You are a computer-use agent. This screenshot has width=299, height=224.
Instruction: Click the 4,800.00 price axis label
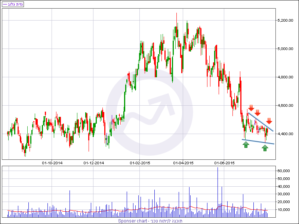pos(285,77)
